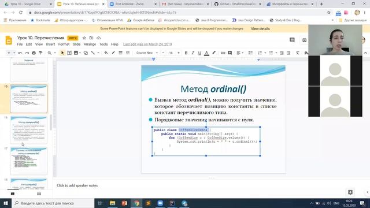Screen dimensions: 370x208
Task: Open the insert image dropdown arrow
Action: [x=80, y=53]
